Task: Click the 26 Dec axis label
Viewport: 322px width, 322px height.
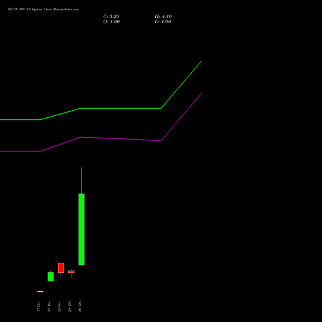Action: 80,307
